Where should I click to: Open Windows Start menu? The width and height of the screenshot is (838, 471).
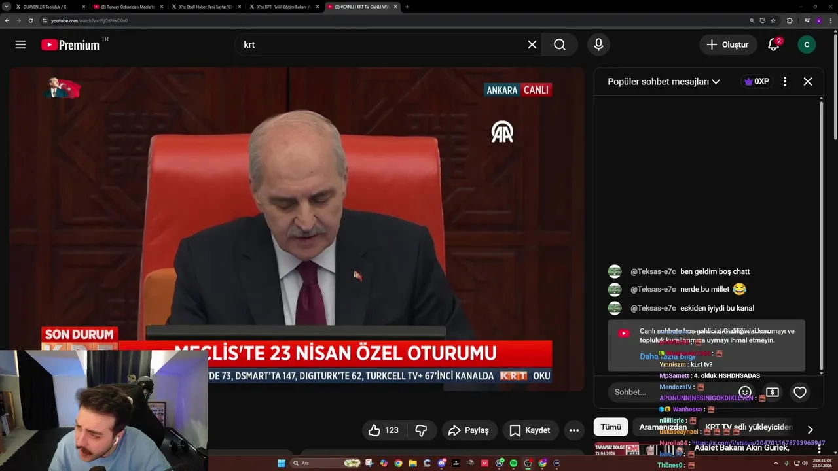point(282,463)
